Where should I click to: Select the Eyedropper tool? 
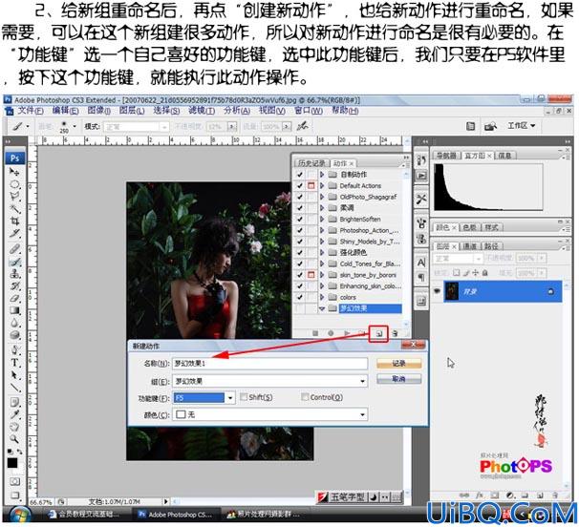click(x=14, y=414)
